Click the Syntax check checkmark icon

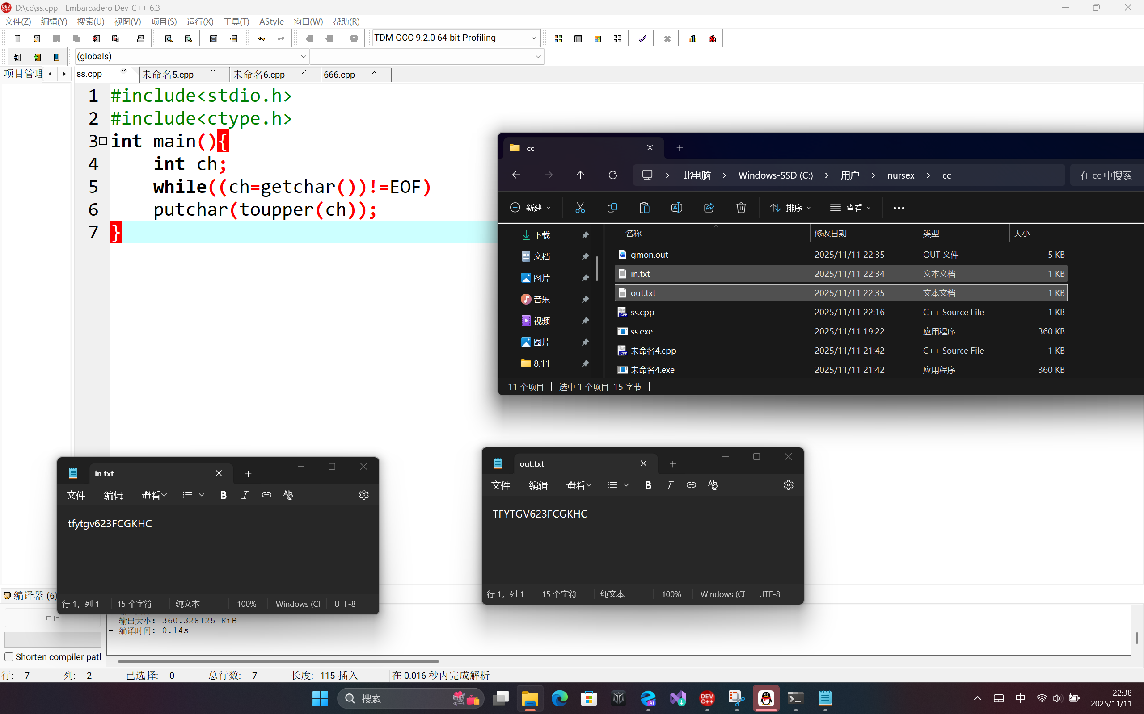642,39
